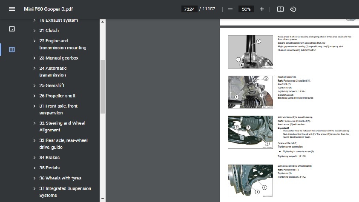The image size is (359, 202).
Task: Switch to document outline view
Action: click(12, 49)
